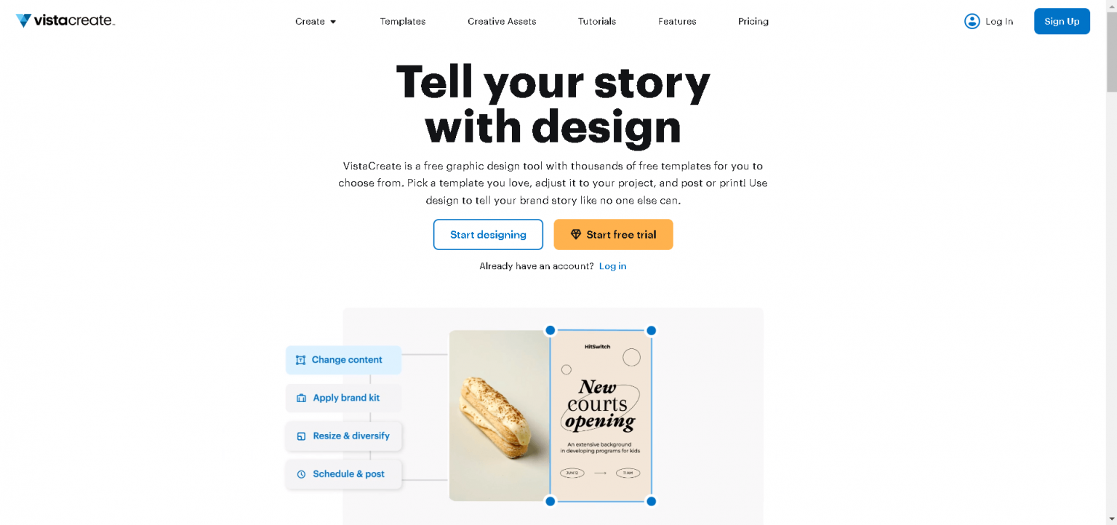Expand the Create dropdown arrow
The height and width of the screenshot is (525, 1117).
coord(333,22)
